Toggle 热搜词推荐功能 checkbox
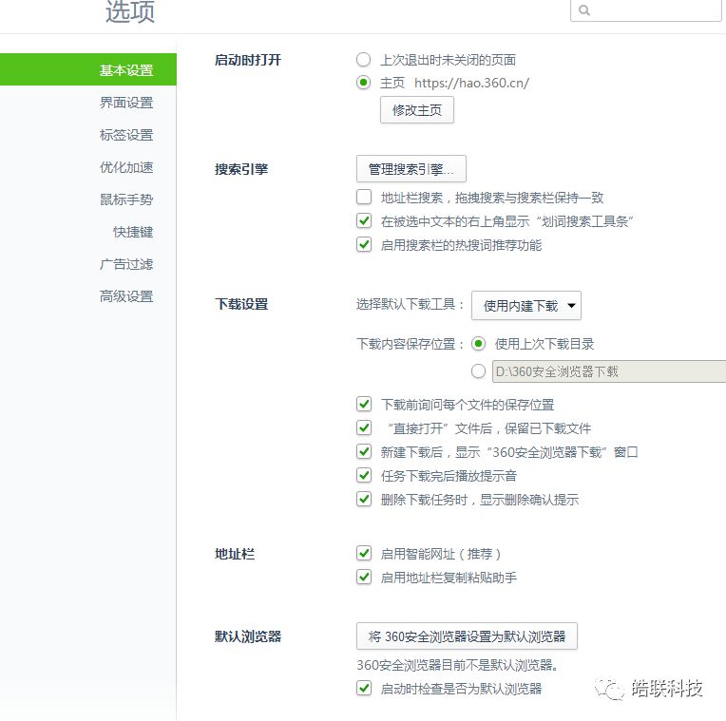 coord(364,244)
